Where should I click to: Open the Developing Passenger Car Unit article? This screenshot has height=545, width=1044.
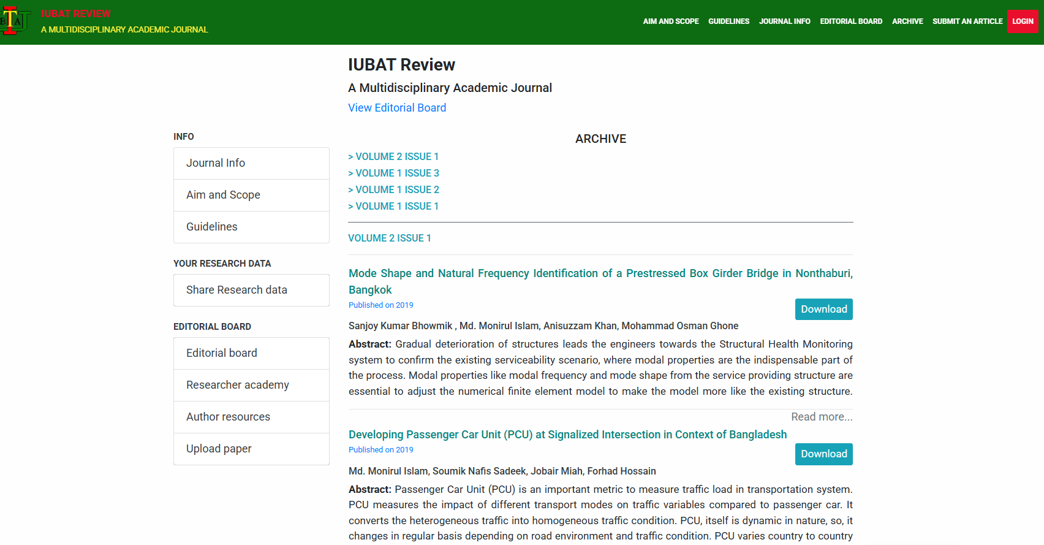click(x=567, y=435)
